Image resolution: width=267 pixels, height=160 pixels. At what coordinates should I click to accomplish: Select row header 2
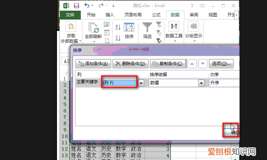tap(65, 85)
